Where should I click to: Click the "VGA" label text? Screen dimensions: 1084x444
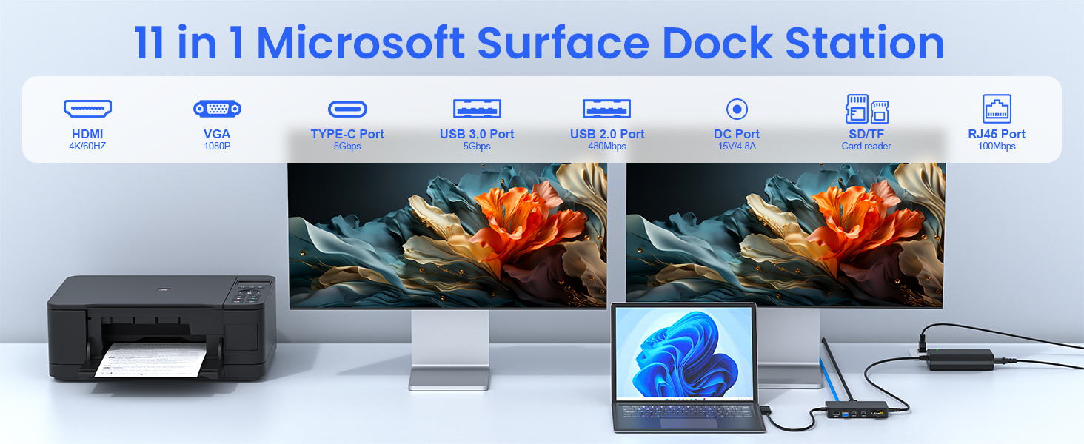(217, 135)
